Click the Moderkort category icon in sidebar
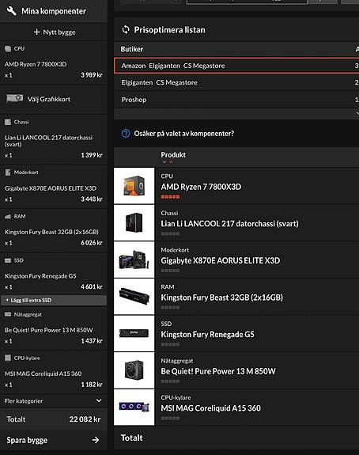 coord(8,173)
